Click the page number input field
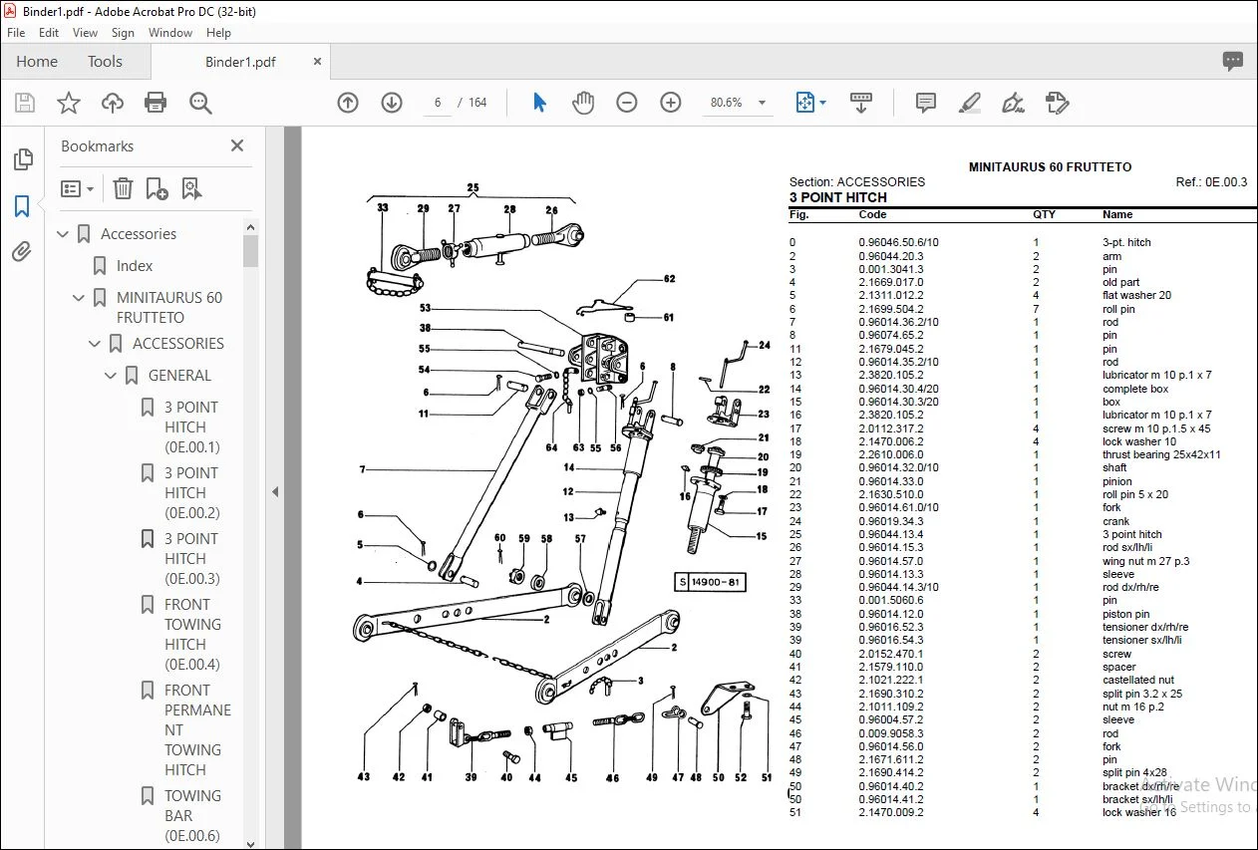Image resolution: width=1258 pixels, height=850 pixels. click(438, 103)
